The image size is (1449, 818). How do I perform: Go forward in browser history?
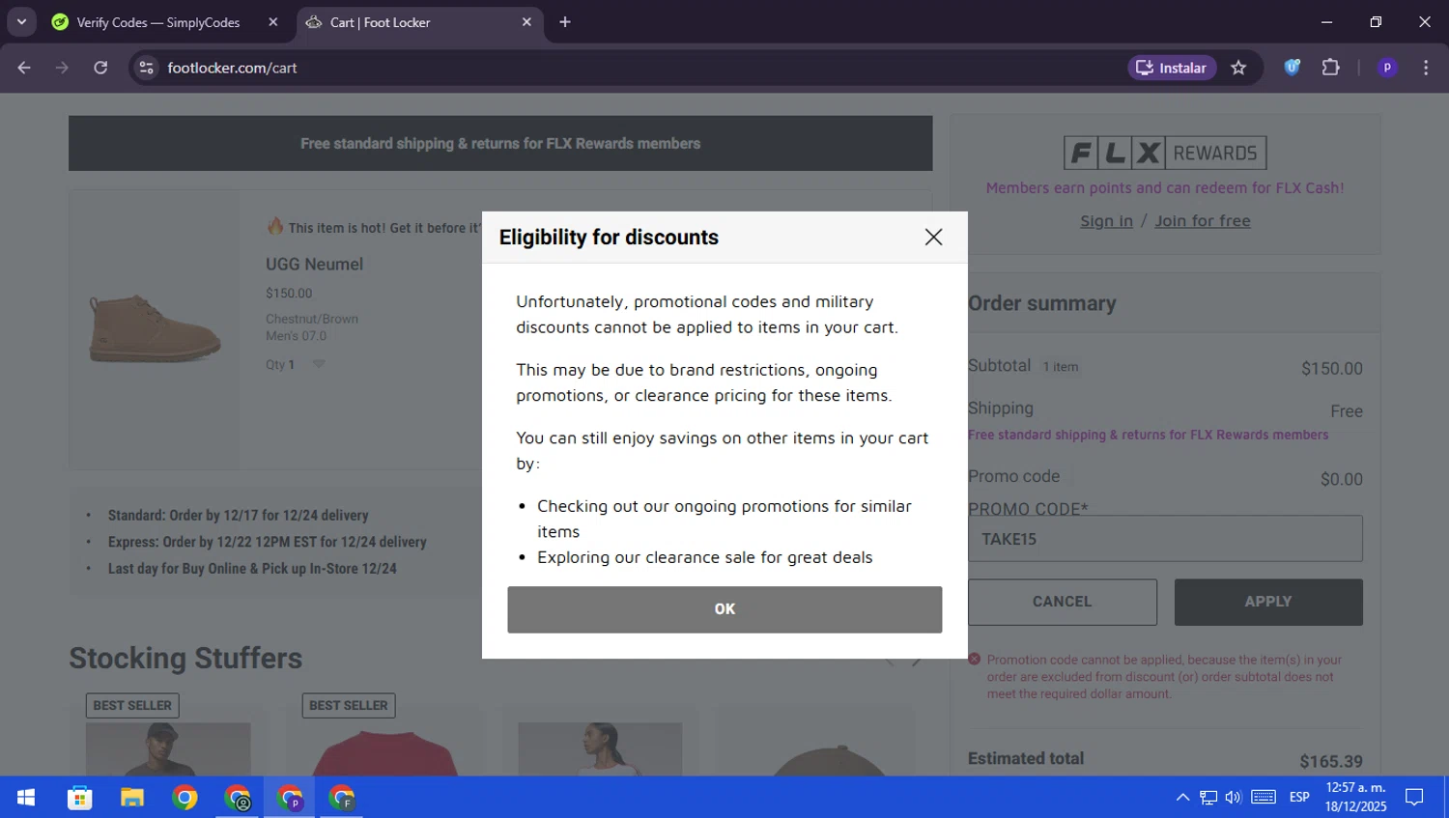pyautogui.click(x=63, y=68)
